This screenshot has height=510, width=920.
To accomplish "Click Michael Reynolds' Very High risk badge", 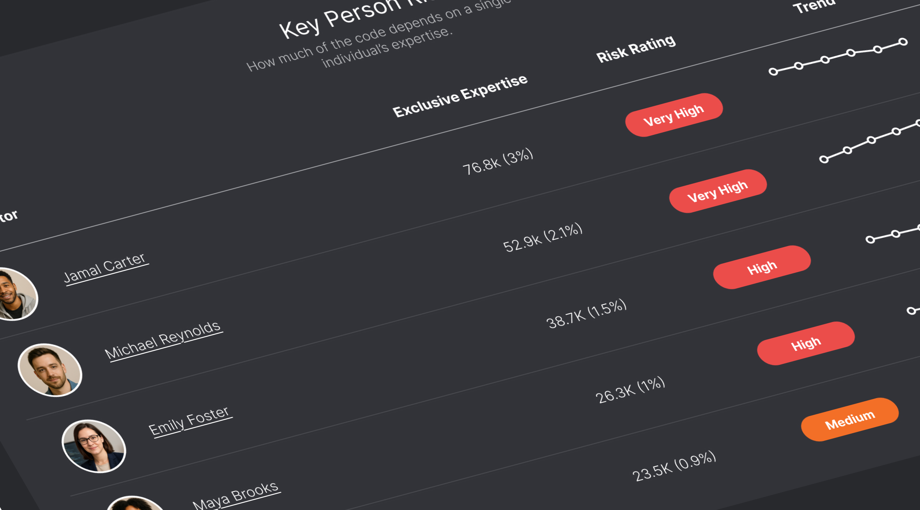I will pos(718,191).
